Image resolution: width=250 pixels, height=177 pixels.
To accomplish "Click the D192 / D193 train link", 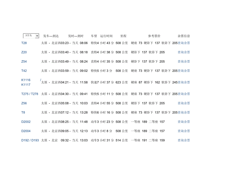I will [x=30, y=140].
